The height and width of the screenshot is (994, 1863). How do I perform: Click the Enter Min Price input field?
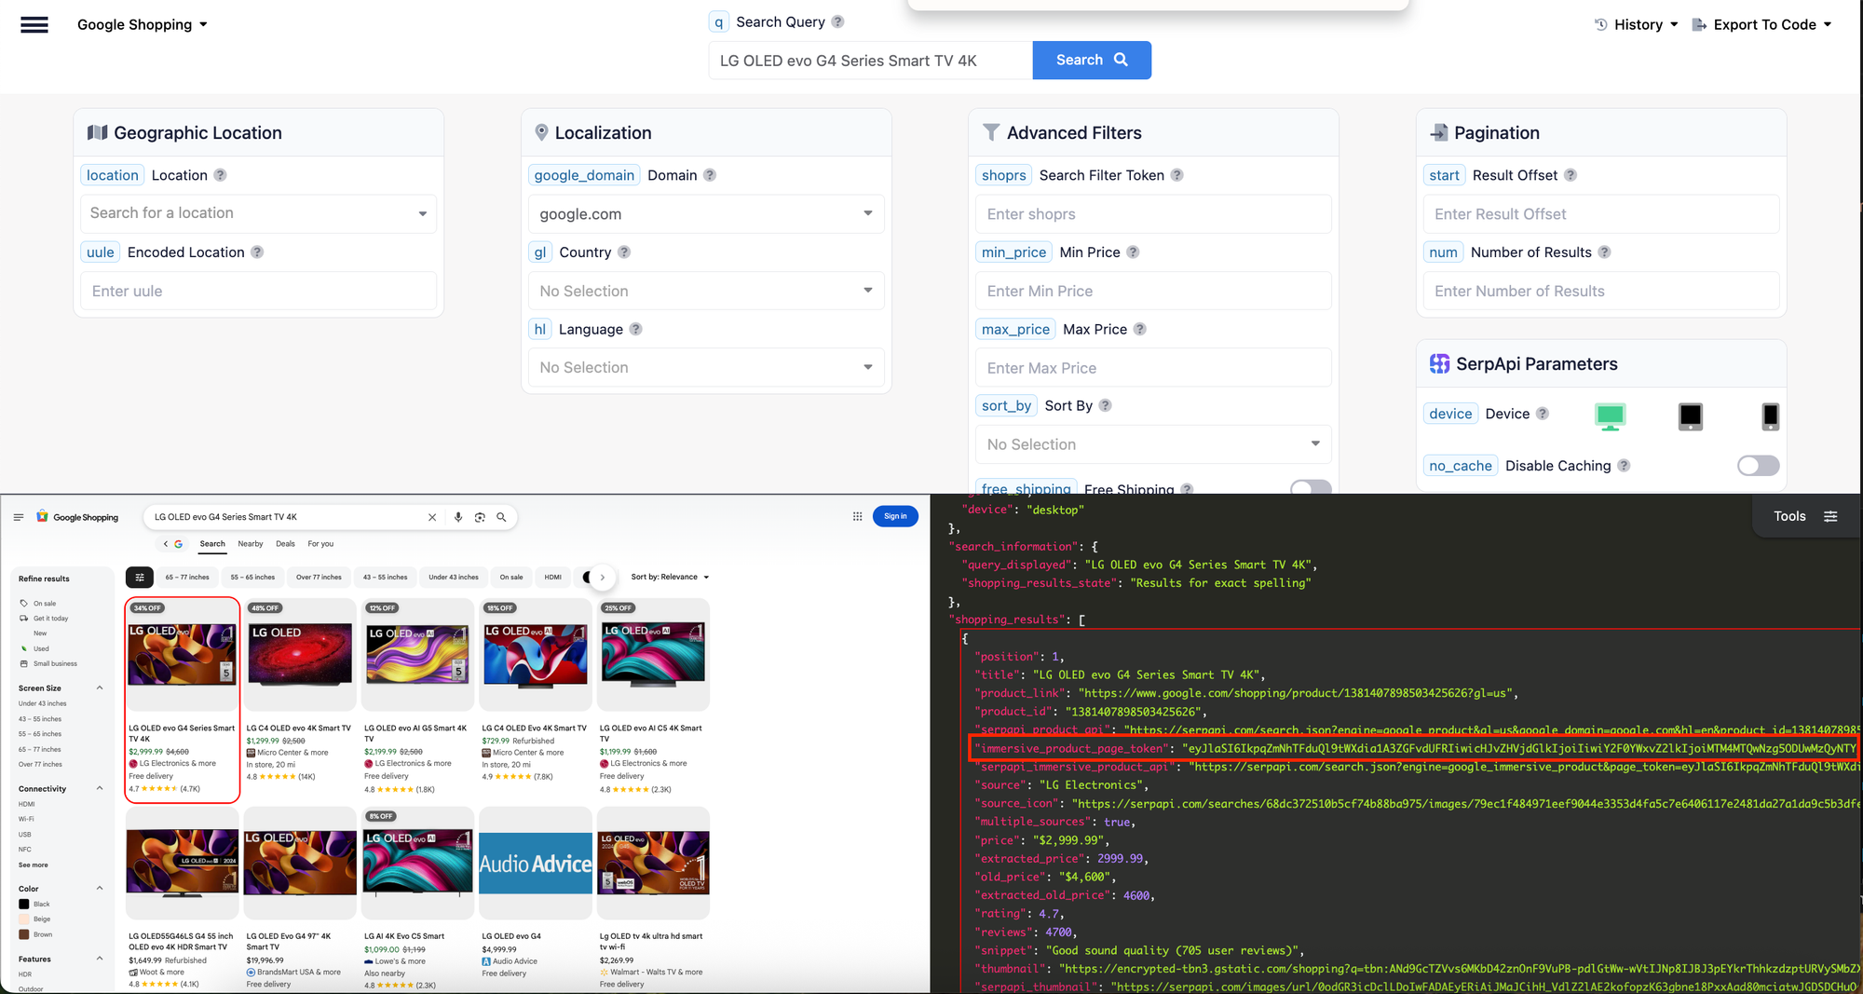1153,292
